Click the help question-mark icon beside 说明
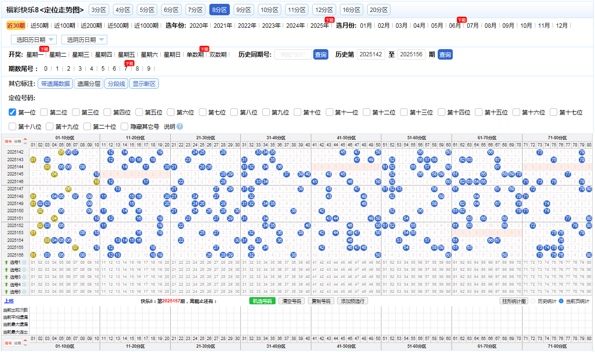595x352 pixels. 180,126
